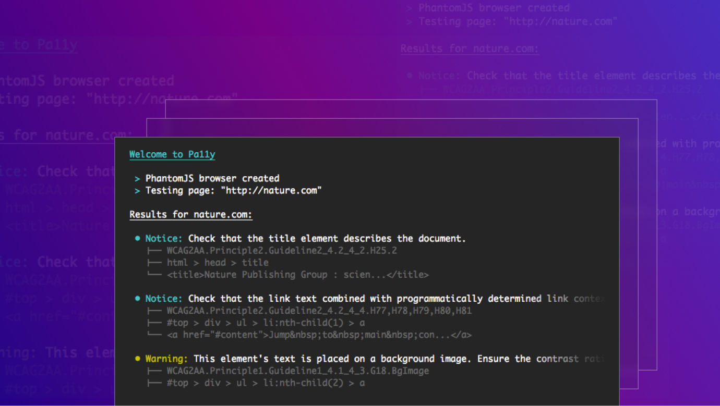Click the cyan bullet beside link text Notice
Viewport: 720px width, 406px height.
coord(138,299)
